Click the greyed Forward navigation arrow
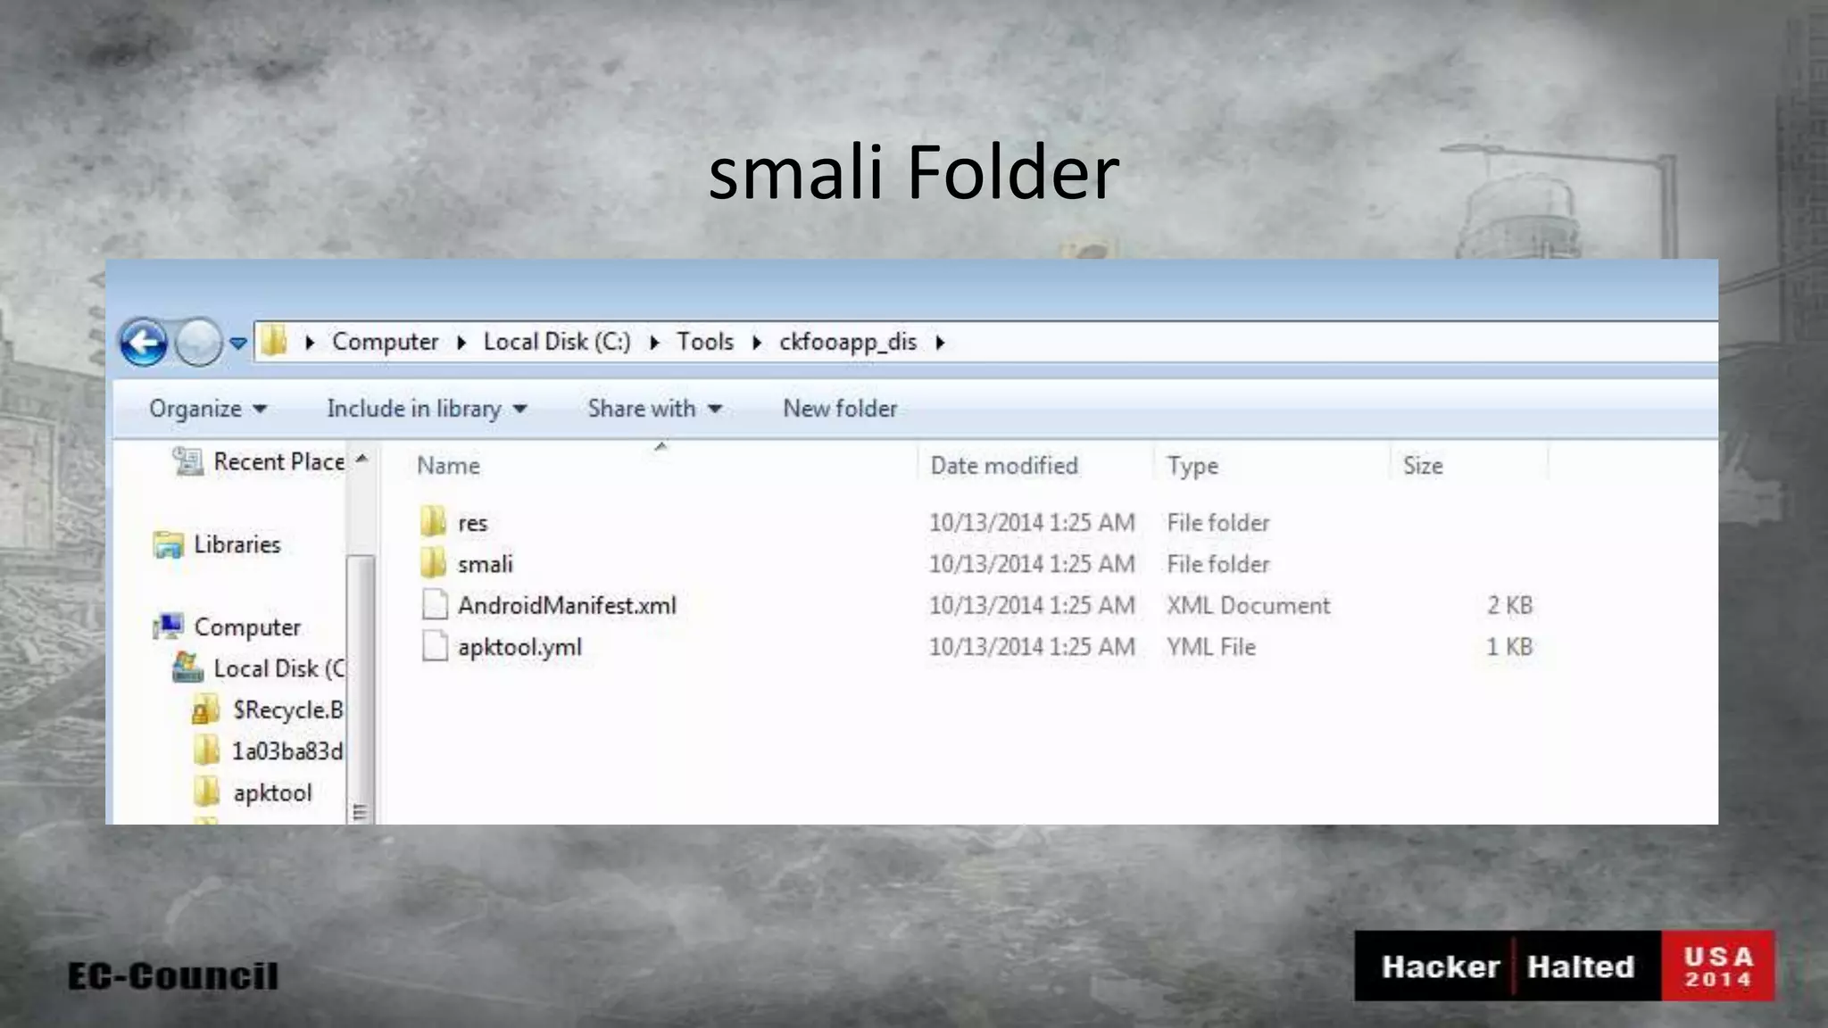This screenshot has width=1828, height=1028. coord(198,342)
